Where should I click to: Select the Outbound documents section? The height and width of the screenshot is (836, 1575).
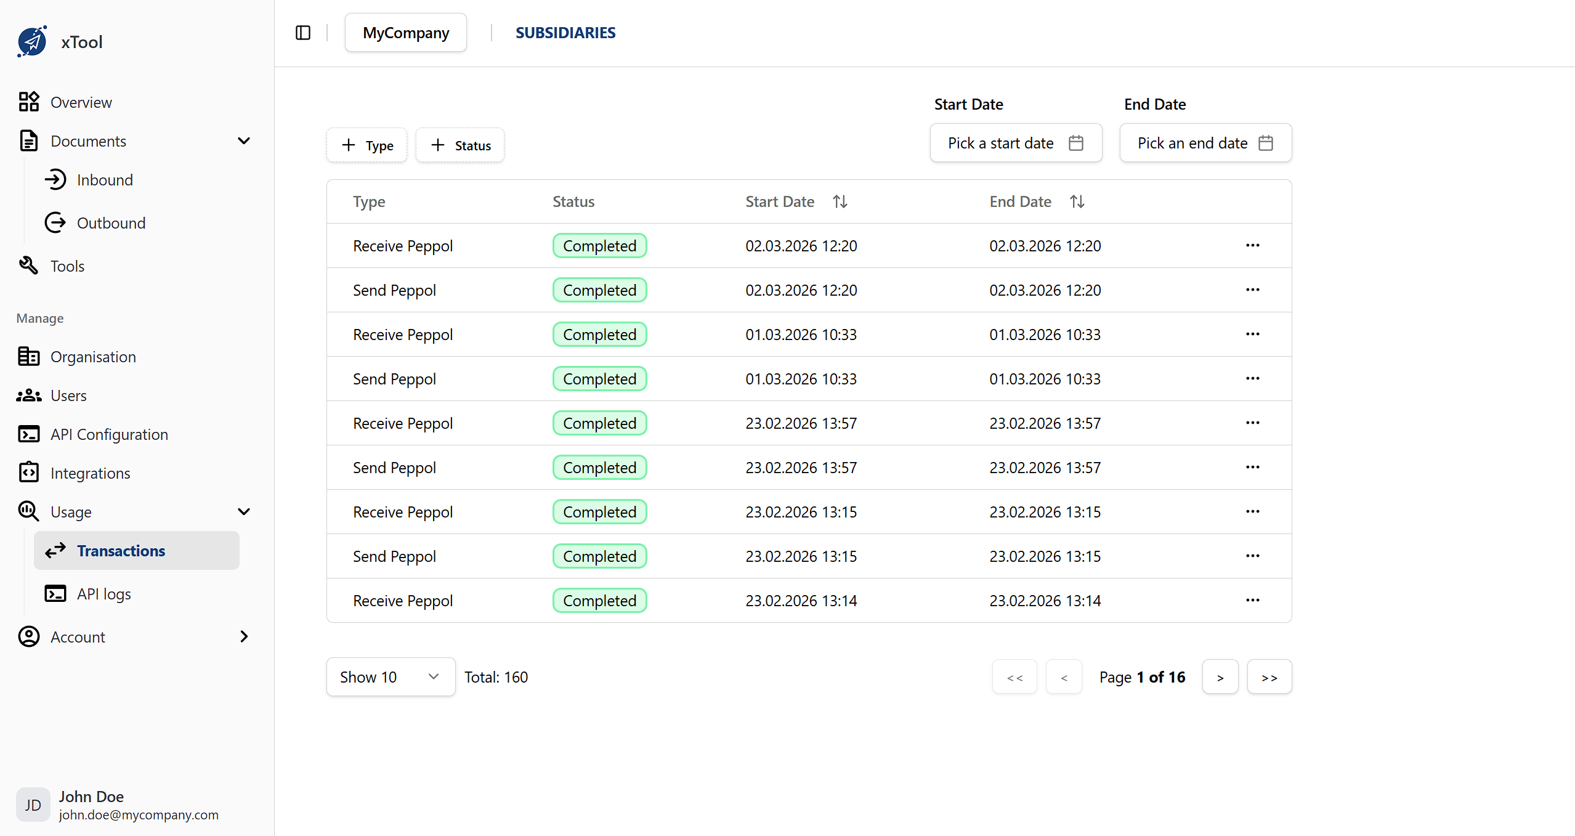click(x=111, y=222)
